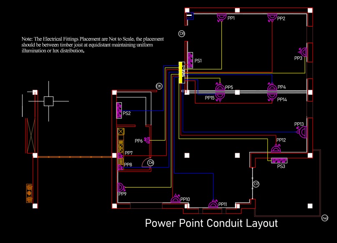This screenshot has width=337, height=243.
Task: Pick the PP12 power point symbol
Action: 276,148
